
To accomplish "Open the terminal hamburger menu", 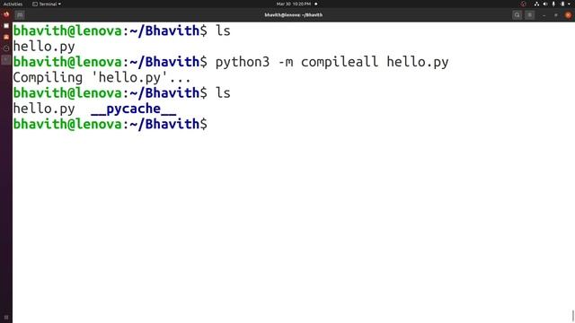I will [x=530, y=15].
